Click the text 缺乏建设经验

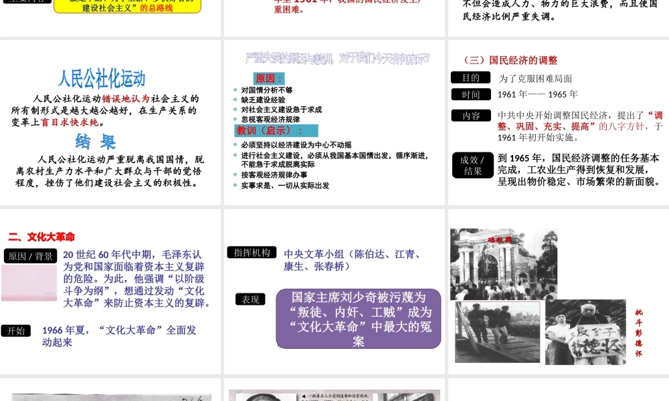pos(263,100)
